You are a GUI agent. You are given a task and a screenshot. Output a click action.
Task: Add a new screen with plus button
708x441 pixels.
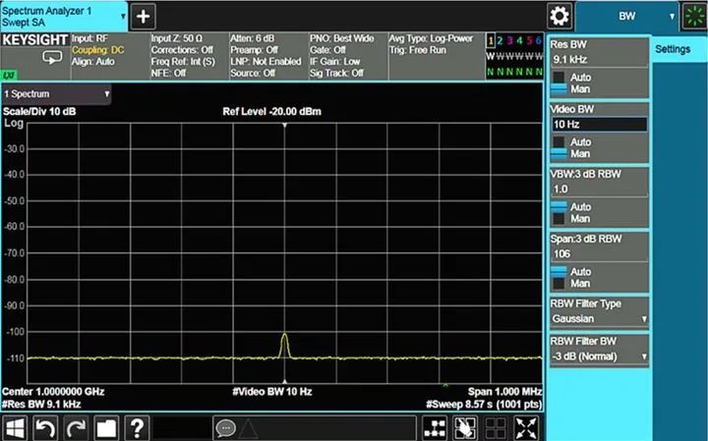pos(144,16)
